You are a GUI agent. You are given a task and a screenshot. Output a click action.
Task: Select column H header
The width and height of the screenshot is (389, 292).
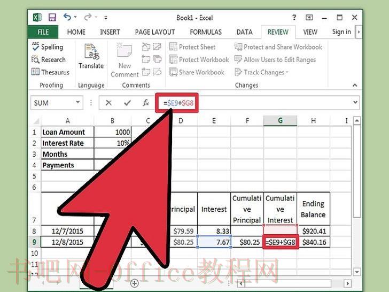click(x=313, y=121)
